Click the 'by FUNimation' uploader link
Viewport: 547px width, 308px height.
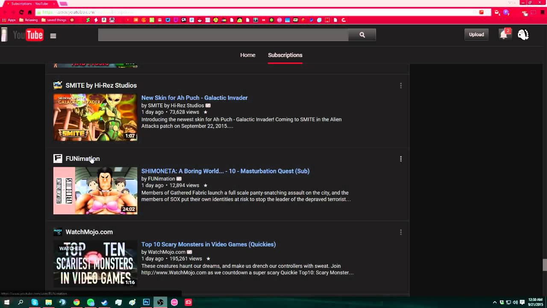[x=158, y=179]
